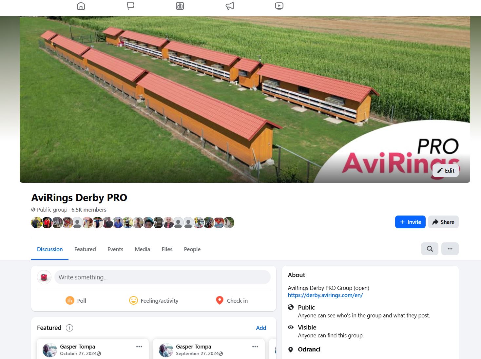Add a Check in to post
Viewport: 481px width, 359px height.
tap(232, 300)
